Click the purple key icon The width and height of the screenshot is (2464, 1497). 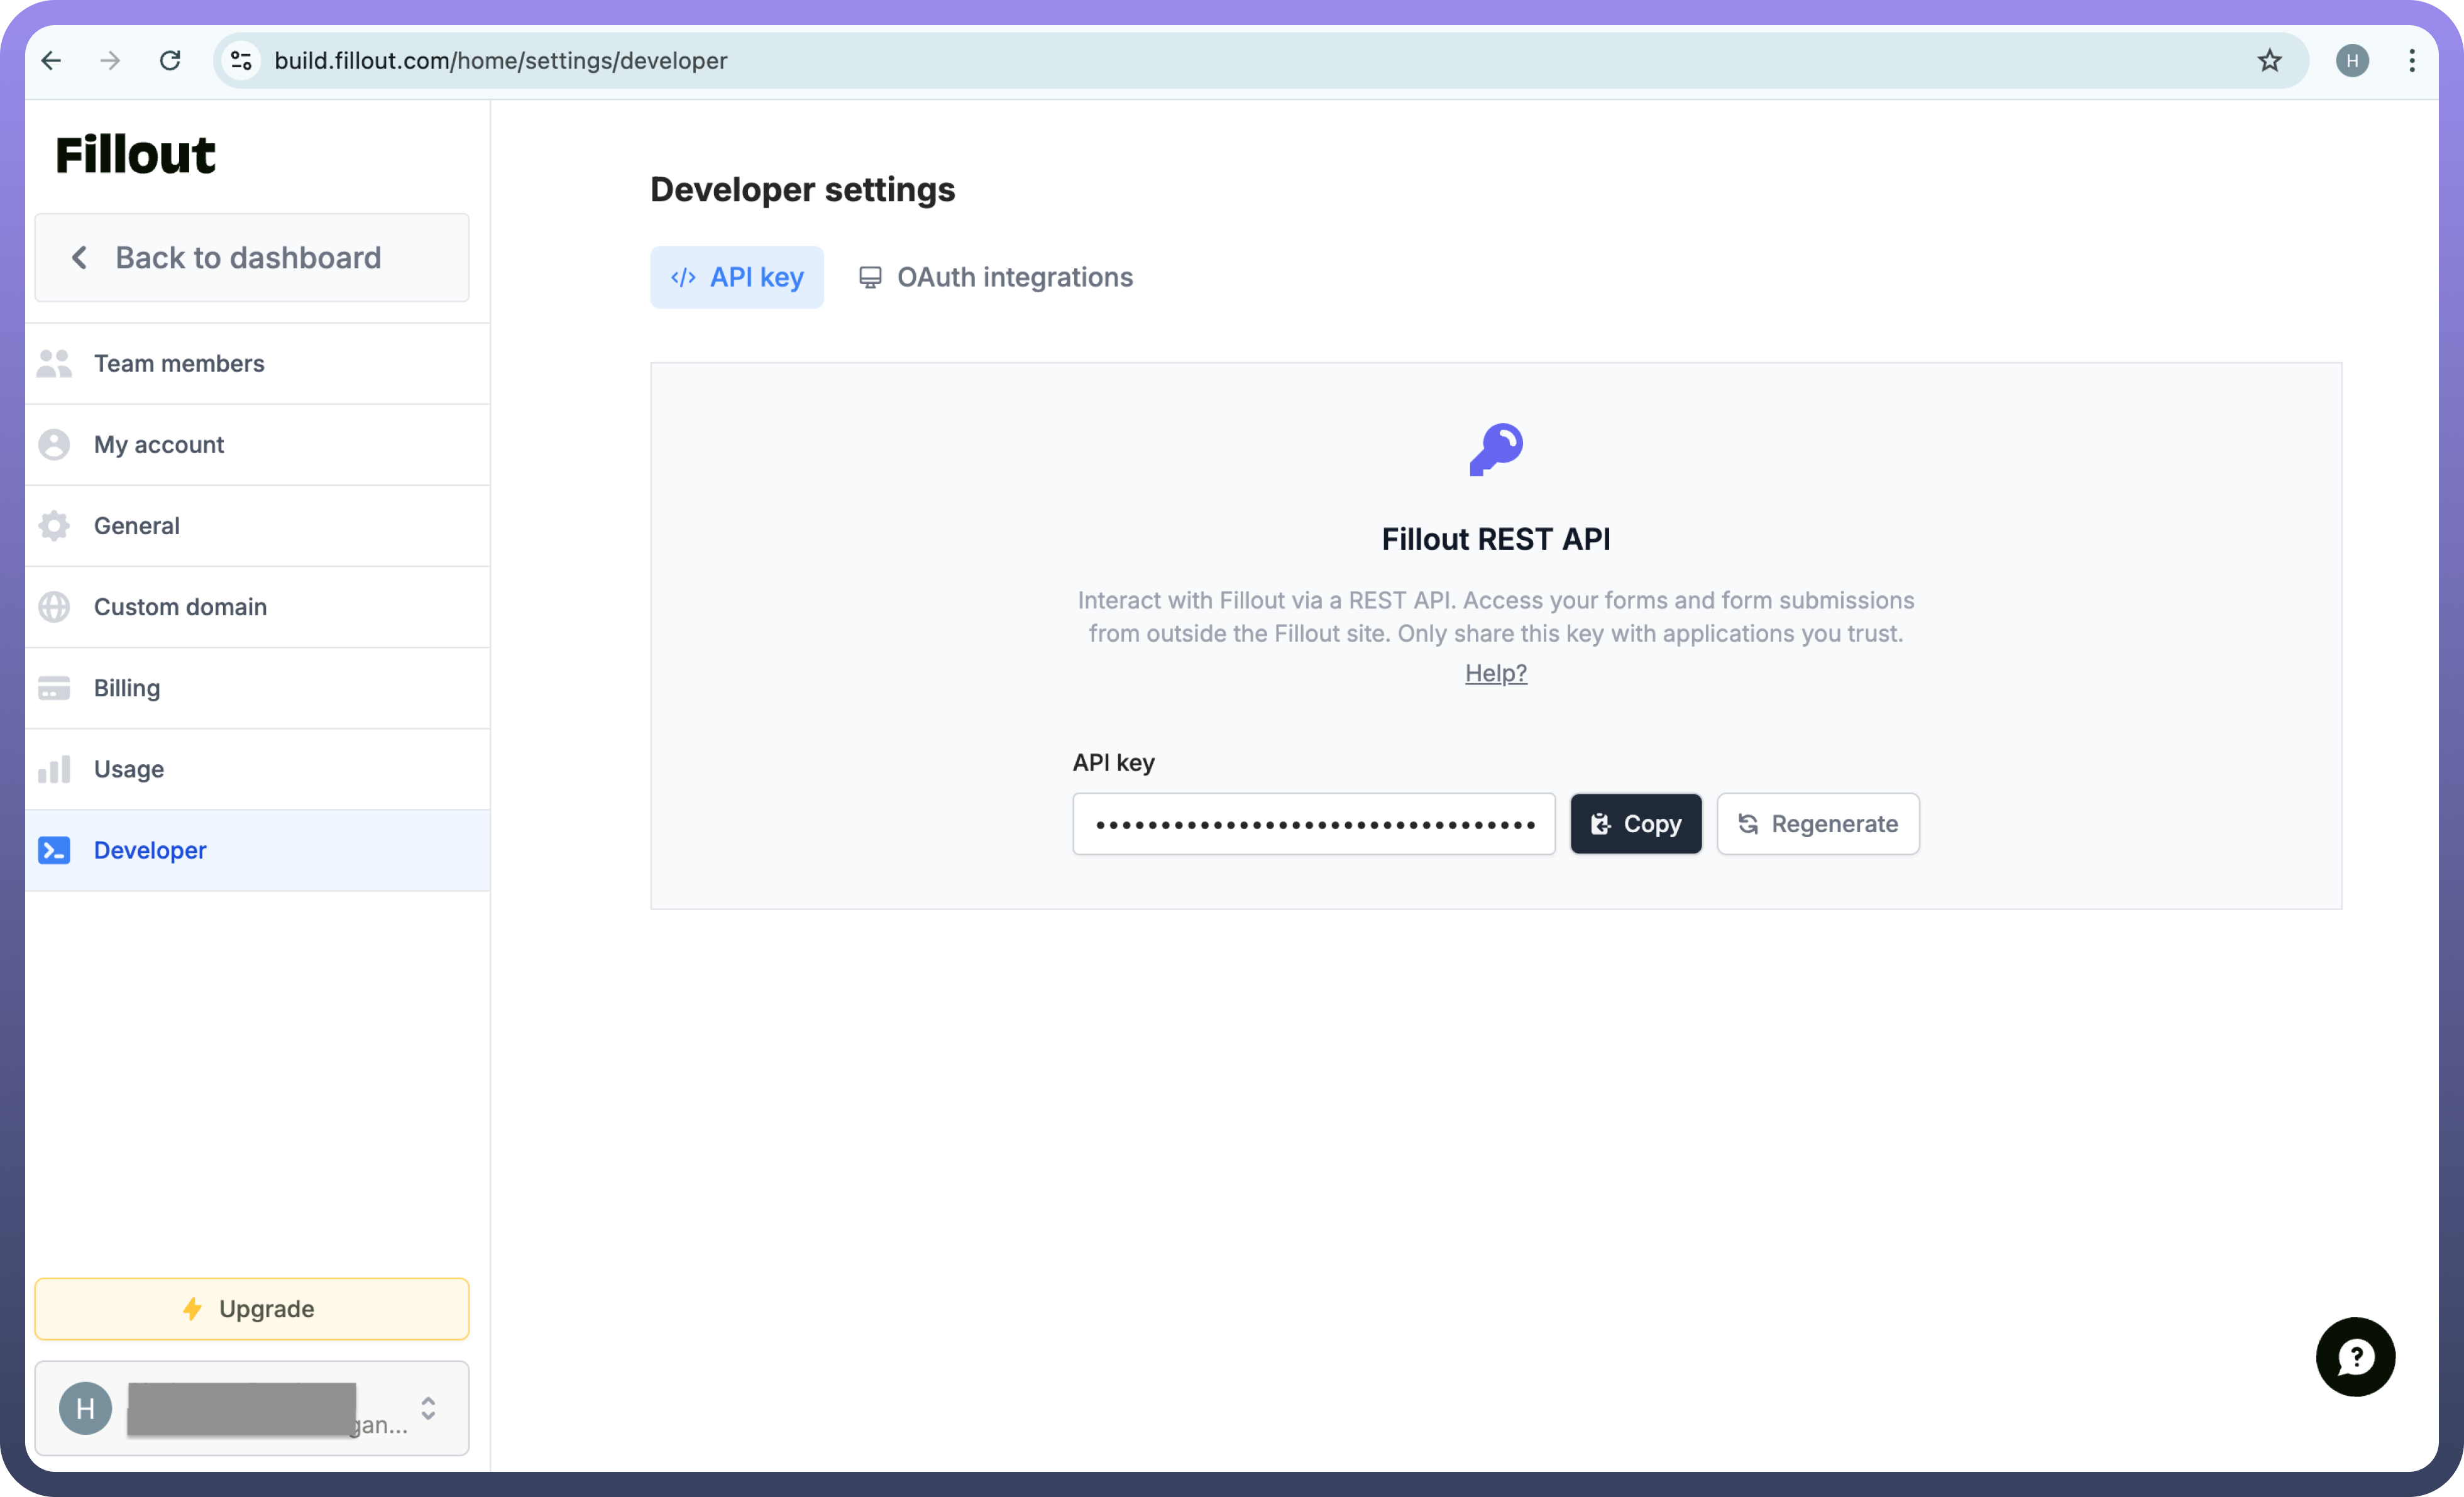pyautogui.click(x=1496, y=449)
